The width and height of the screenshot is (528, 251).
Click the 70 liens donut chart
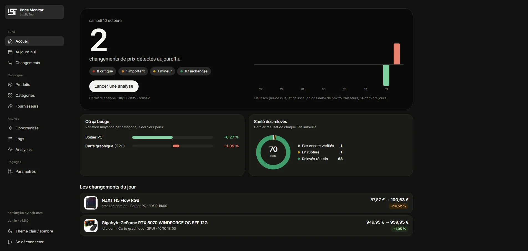(x=273, y=152)
